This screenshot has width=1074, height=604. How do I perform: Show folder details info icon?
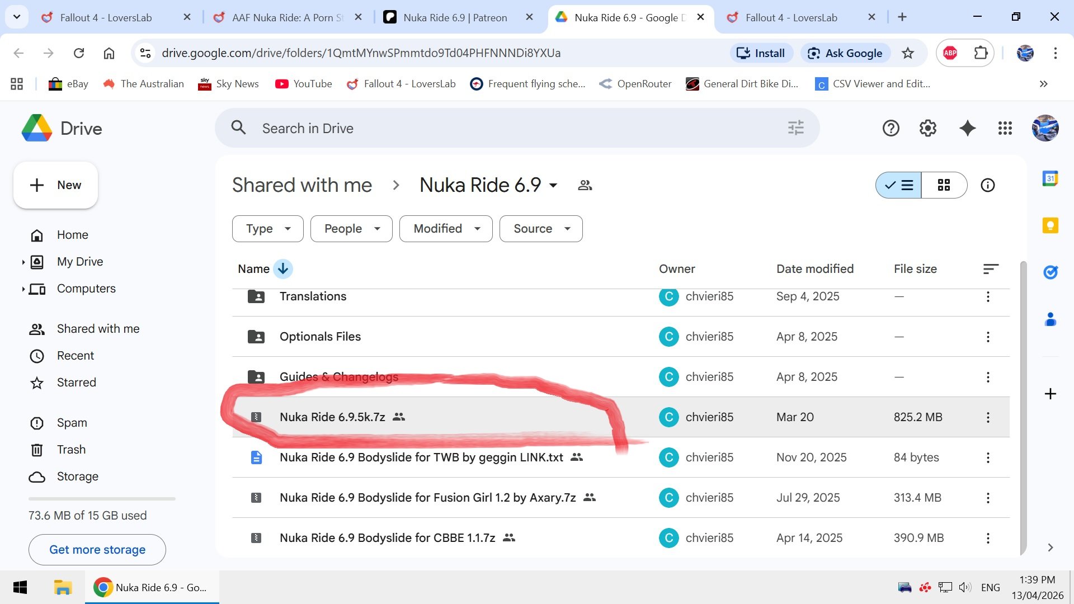pos(988,185)
